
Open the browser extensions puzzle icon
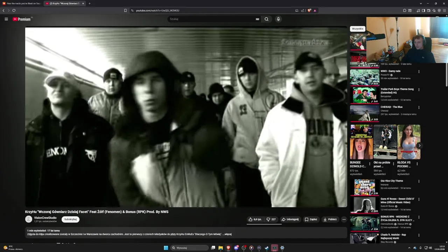tap(404, 10)
